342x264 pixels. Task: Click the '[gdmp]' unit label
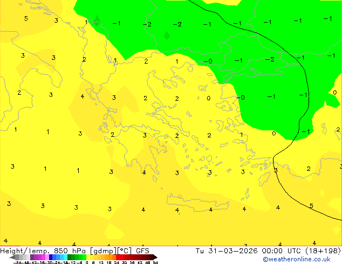(104, 251)
